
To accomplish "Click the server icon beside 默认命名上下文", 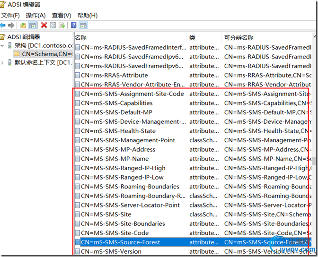I will (x=10, y=62).
